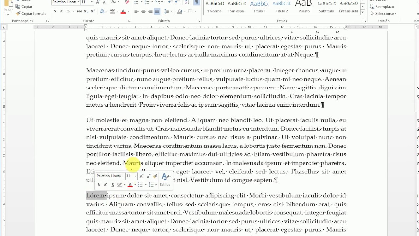Click the Reemplazar command in Edición
The width and height of the screenshot is (419, 236).
[382, 7]
